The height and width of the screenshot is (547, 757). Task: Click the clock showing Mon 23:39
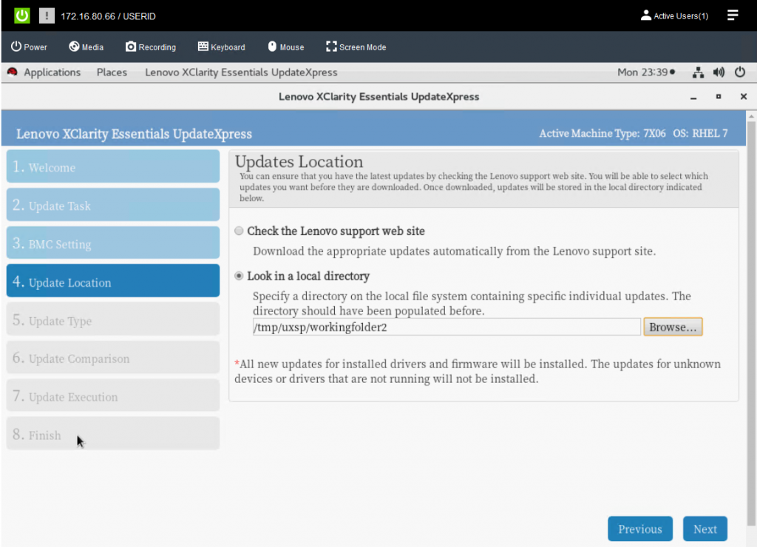pyautogui.click(x=646, y=72)
